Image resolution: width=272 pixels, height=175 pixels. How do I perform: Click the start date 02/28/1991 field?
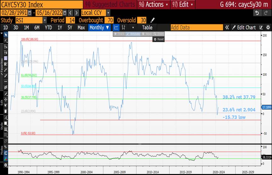[14, 13]
